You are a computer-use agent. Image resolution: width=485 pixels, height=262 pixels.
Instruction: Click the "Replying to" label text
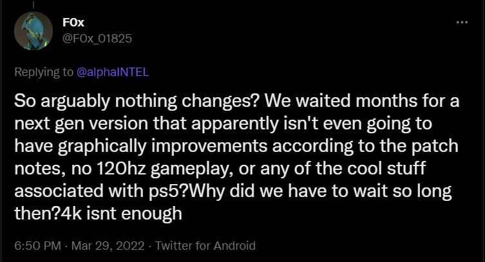[43, 71]
